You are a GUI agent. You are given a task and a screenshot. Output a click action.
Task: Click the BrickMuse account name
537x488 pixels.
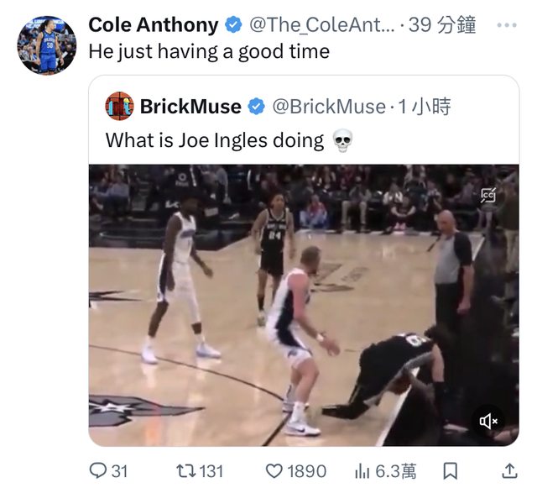[x=190, y=107]
